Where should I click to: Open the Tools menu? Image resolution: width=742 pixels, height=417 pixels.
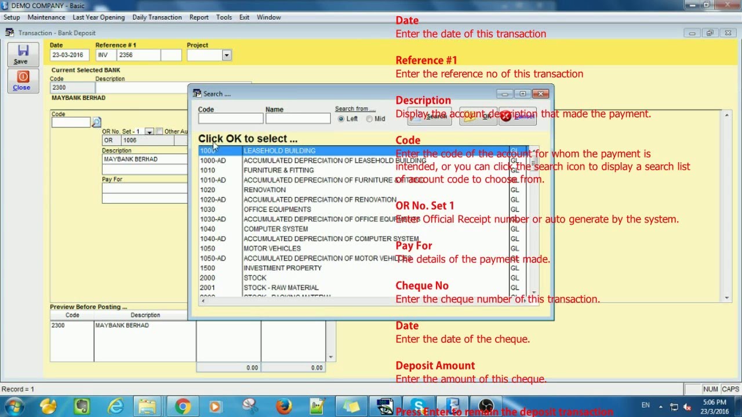[x=224, y=17]
